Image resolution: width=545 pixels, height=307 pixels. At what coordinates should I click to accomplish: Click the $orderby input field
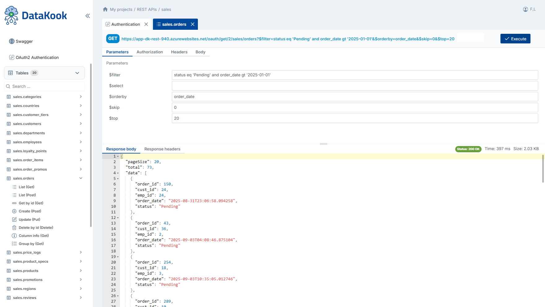point(355,96)
